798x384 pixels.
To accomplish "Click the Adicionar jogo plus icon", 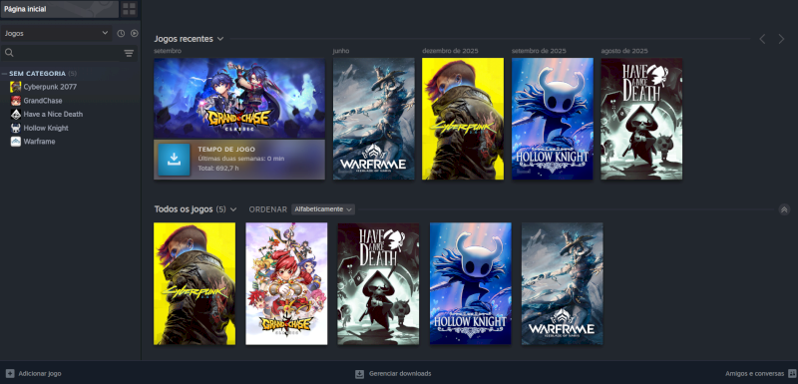I will pos(10,374).
